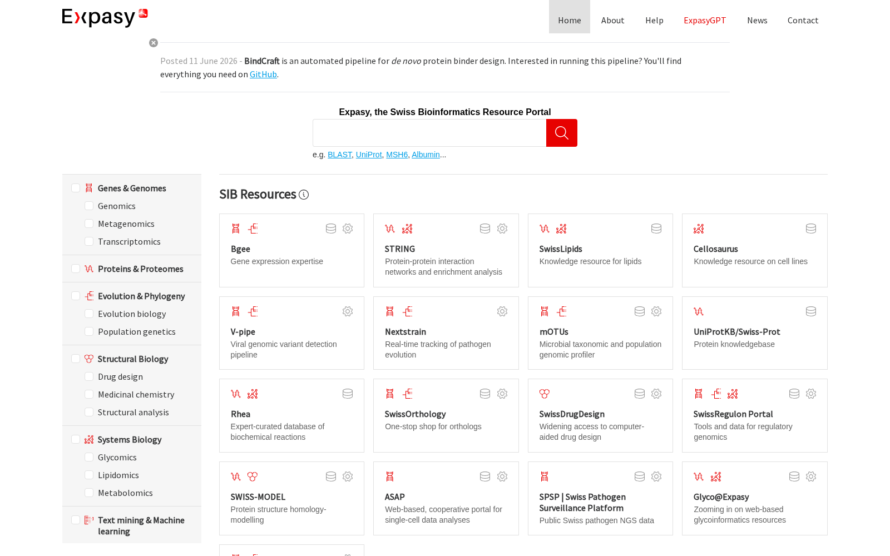Click the systems biology icon on Cellosaurus card
890x556 pixels.
pyautogui.click(x=699, y=229)
